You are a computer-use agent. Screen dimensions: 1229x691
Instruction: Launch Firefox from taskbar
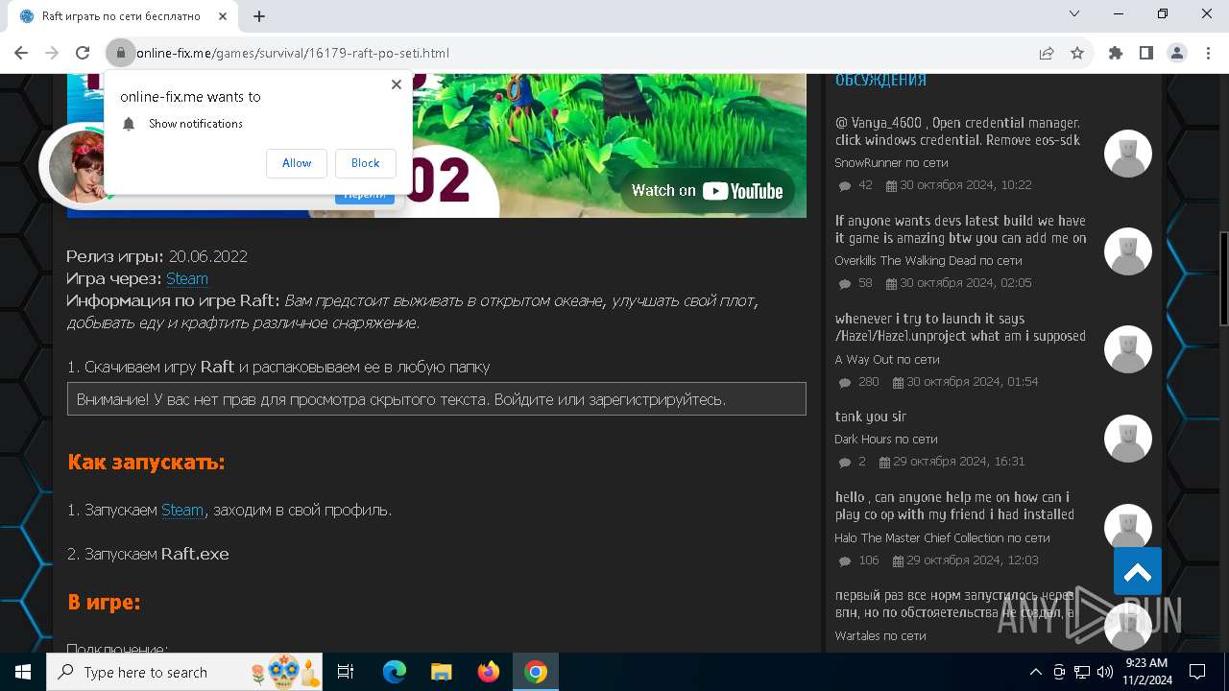click(x=489, y=672)
